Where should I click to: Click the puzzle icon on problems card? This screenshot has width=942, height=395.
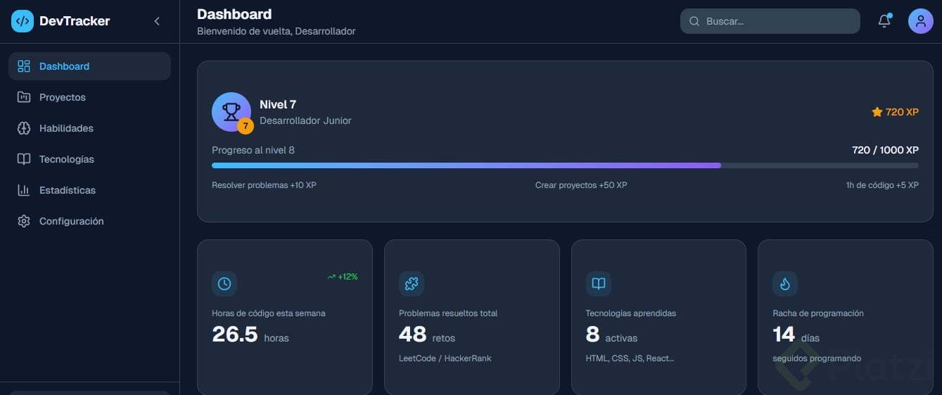(x=412, y=284)
